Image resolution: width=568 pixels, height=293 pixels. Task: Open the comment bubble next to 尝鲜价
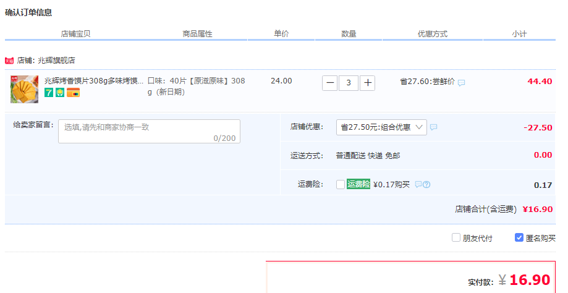tap(461, 83)
